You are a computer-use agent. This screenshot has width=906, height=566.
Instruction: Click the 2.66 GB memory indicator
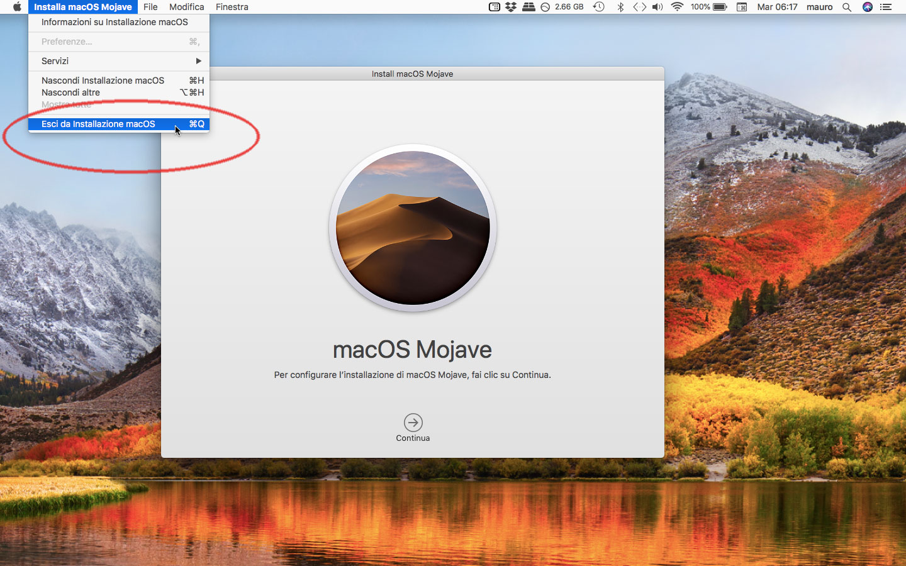click(x=562, y=7)
